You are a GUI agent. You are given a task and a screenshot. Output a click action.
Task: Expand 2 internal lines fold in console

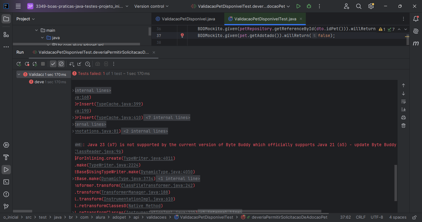pyautogui.click(x=145, y=131)
